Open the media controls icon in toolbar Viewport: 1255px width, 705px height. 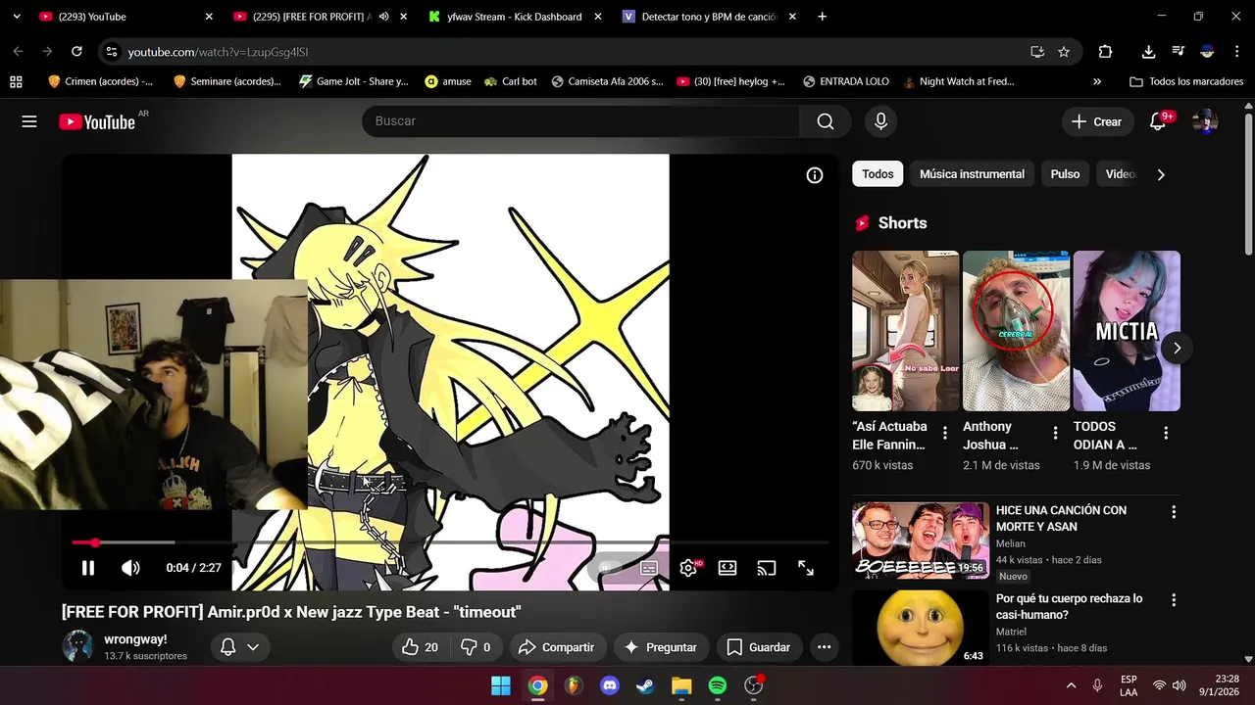point(1179,52)
